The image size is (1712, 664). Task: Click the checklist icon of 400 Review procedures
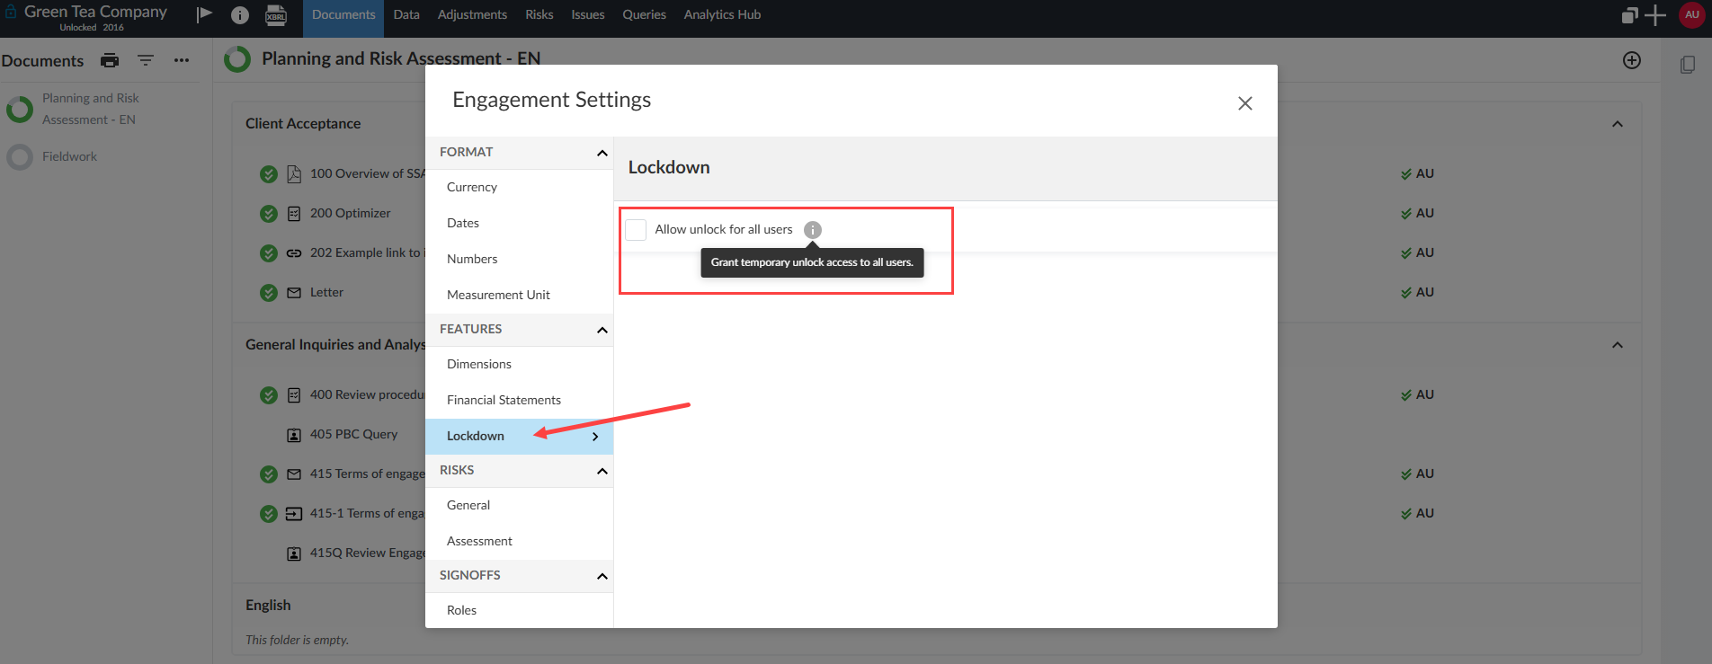click(294, 395)
